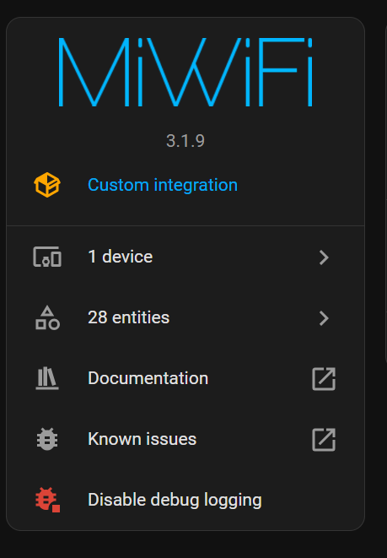Expand the 1 device chevron
The width and height of the screenshot is (387, 558).
(324, 257)
